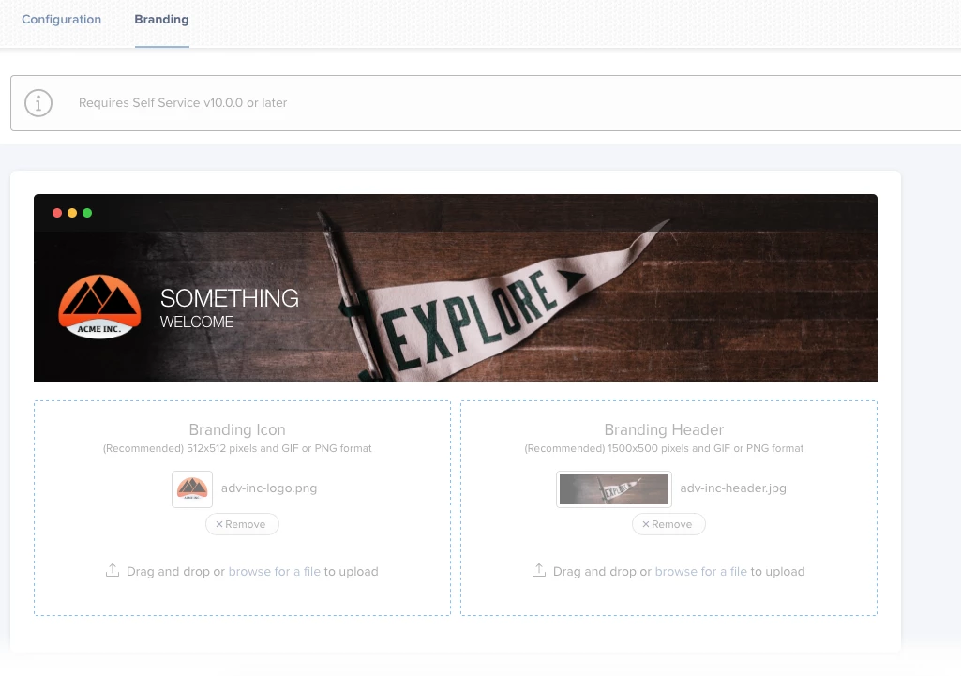
Task: Click the adv-inc-logo.png file name
Action: [x=269, y=488]
